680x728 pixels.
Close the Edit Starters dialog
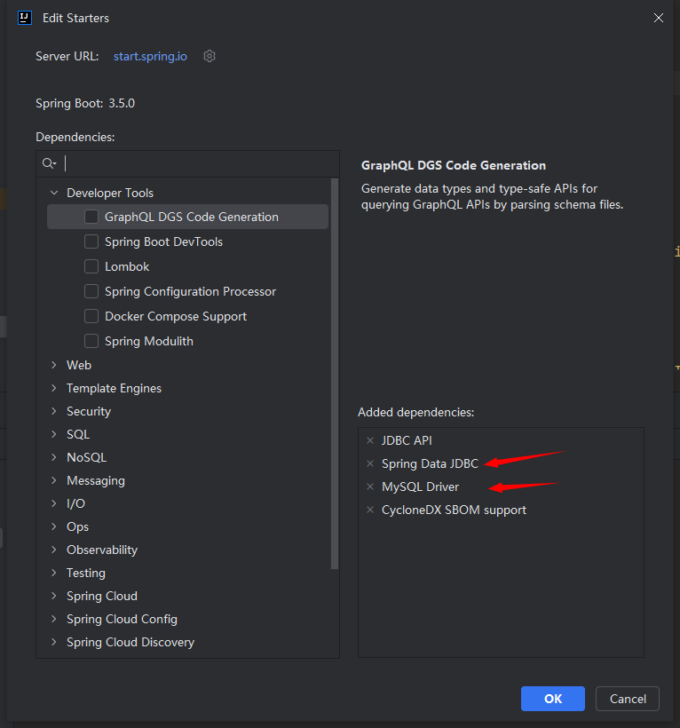[658, 18]
